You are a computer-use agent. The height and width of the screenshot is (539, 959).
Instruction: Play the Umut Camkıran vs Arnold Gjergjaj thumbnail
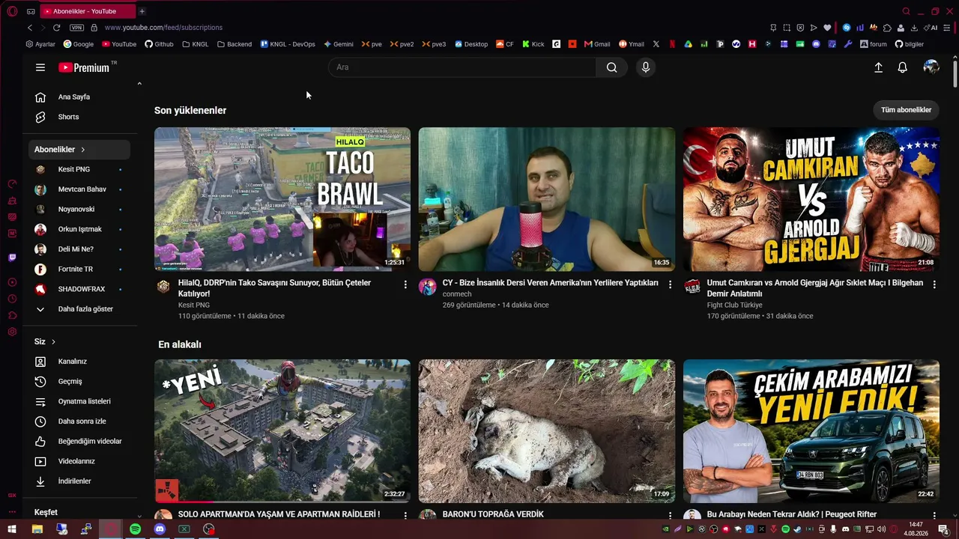click(811, 199)
